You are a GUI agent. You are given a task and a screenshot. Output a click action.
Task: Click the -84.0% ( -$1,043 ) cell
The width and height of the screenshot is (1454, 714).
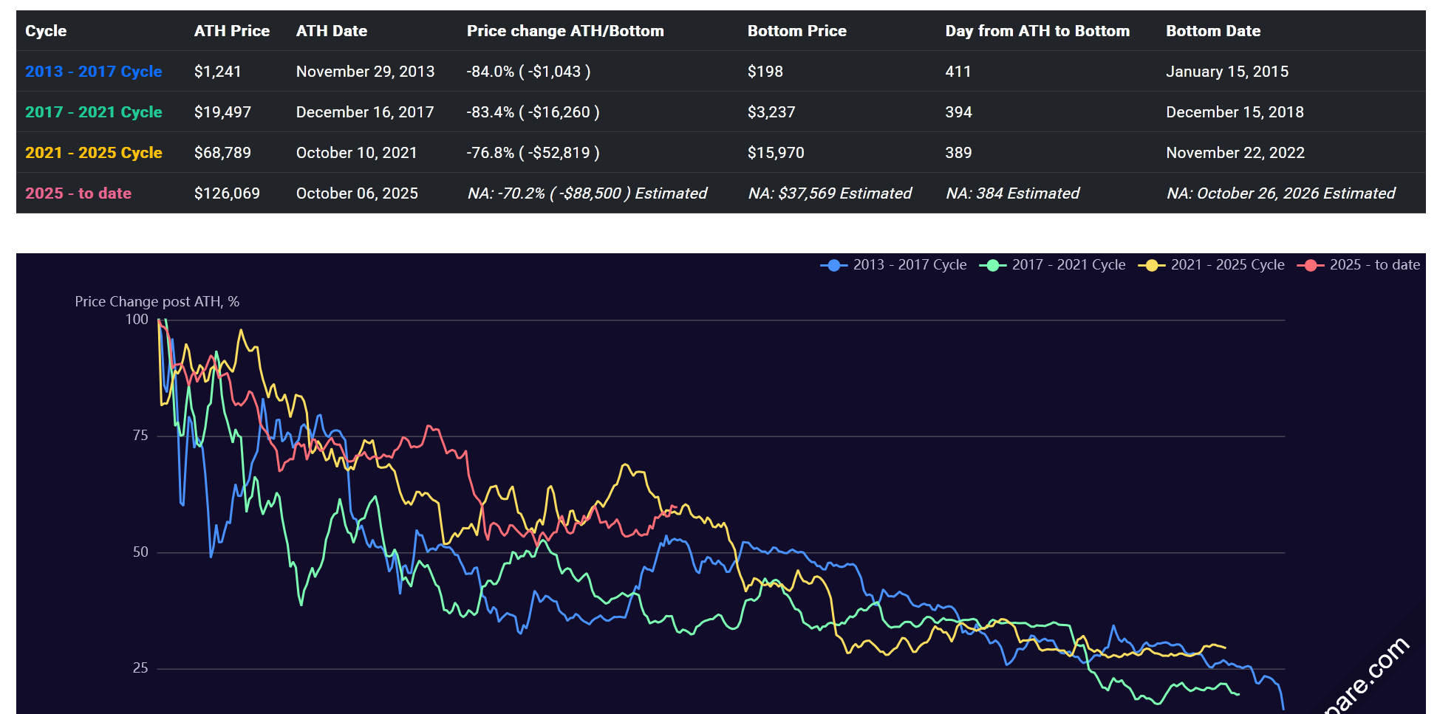click(x=528, y=72)
